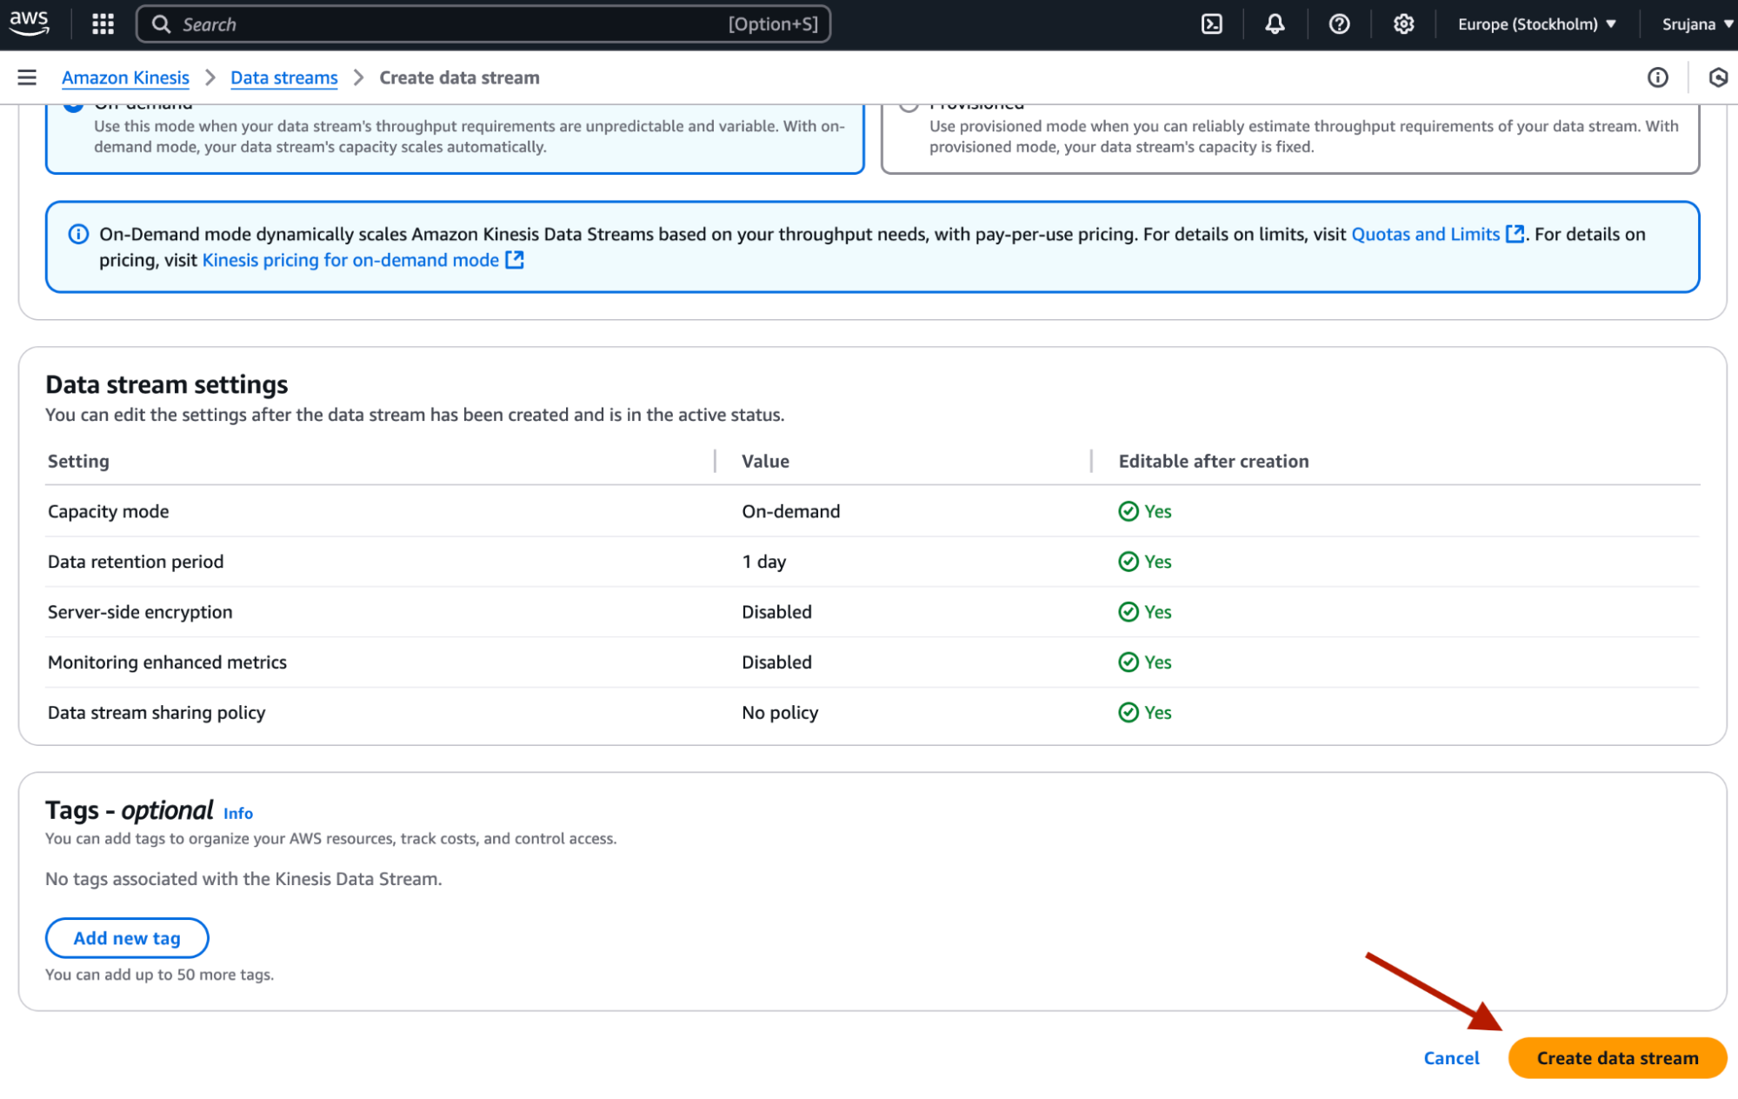This screenshot has width=1738, height=1099.
Task: Open the info panel icon beside breadcrumbs
Action: tap(1657, 77)
